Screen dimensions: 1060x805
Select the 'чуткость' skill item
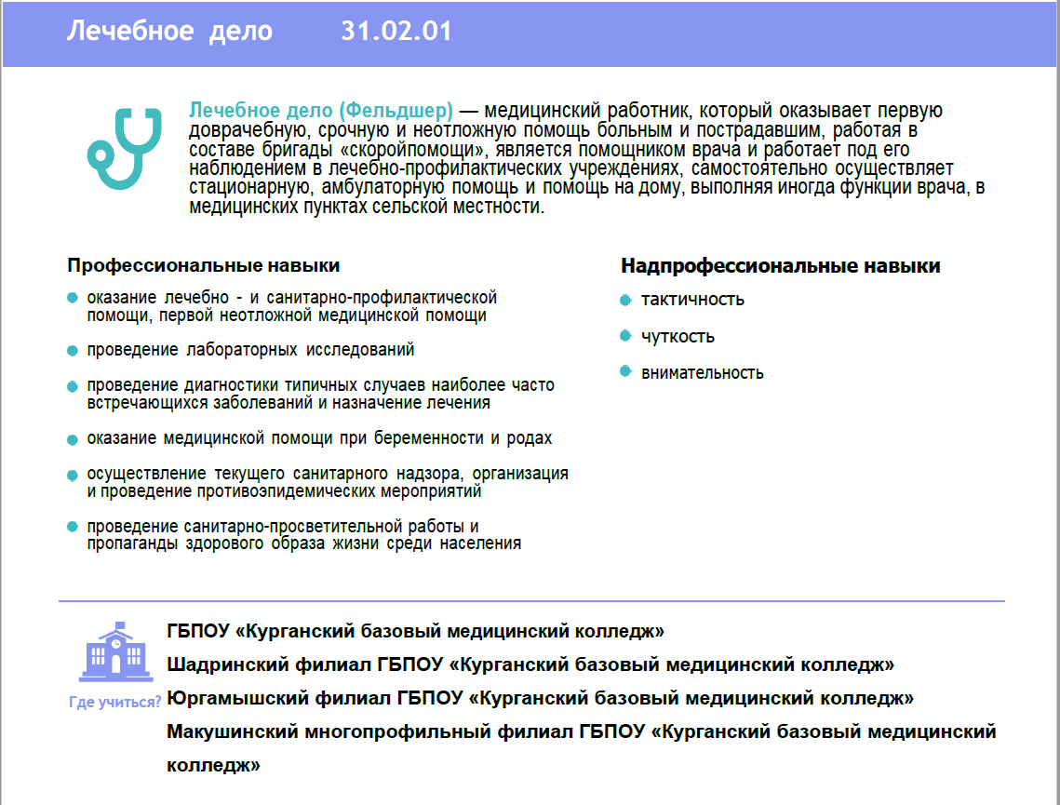pos(678,337)
